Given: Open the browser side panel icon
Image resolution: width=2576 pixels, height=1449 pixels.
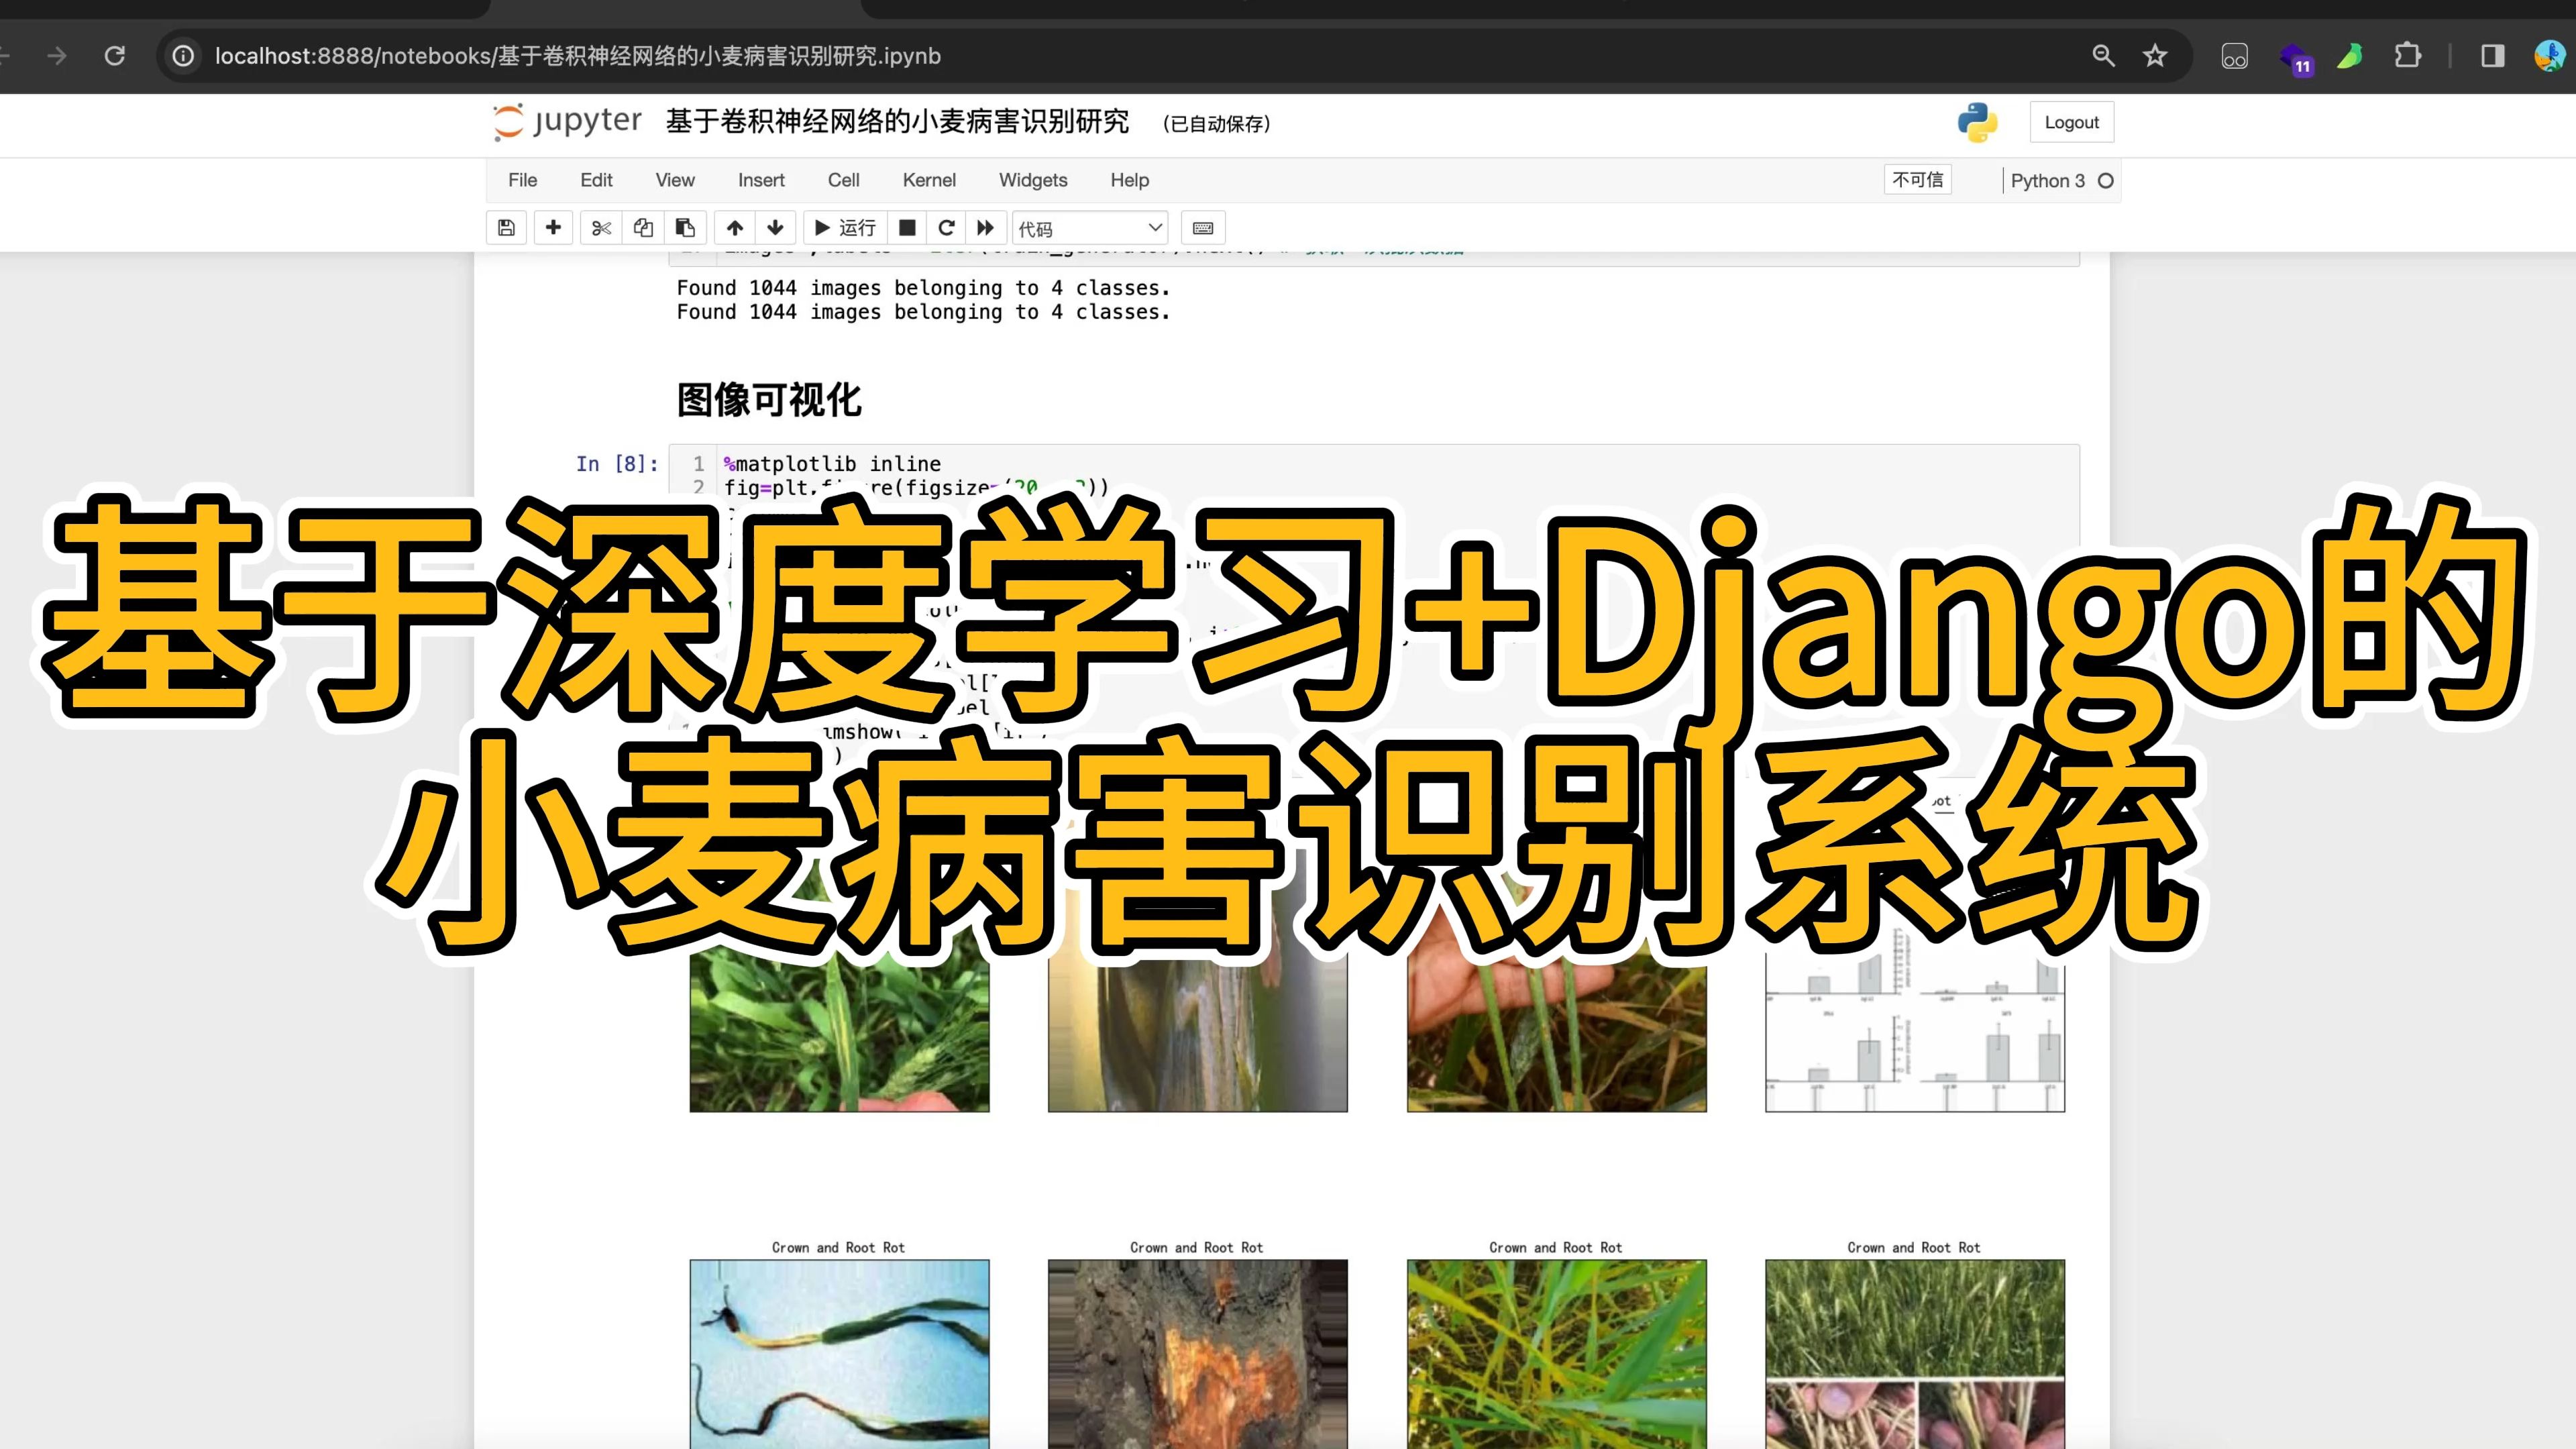Looking at the screenshot, I should [x=2493, y=56].
